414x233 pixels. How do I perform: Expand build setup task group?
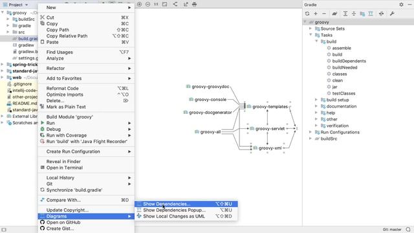(316, 100)
